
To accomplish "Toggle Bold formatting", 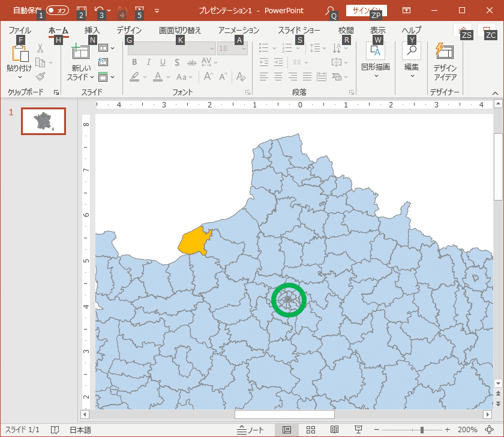I will (x=134, y=62).
